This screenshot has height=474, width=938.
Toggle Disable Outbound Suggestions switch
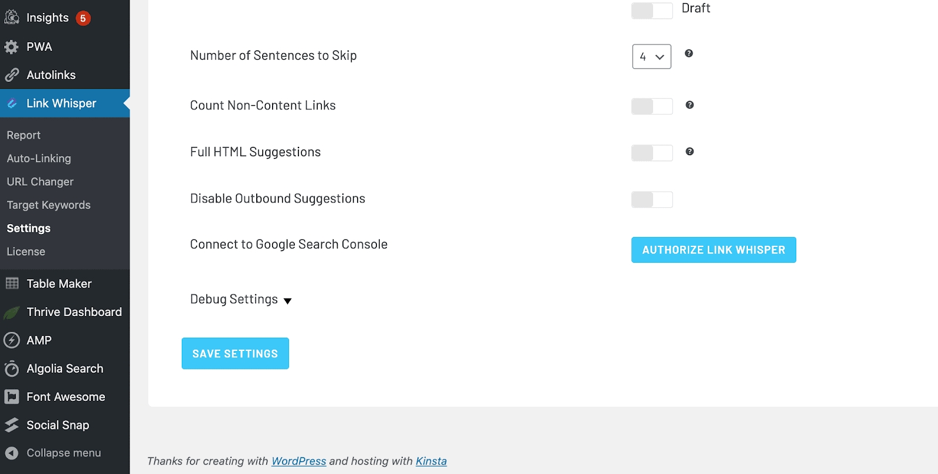[652, 200]
